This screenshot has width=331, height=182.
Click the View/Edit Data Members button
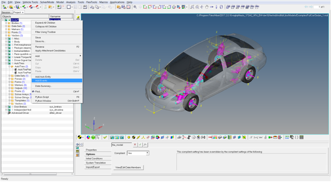tap(127, 168)
